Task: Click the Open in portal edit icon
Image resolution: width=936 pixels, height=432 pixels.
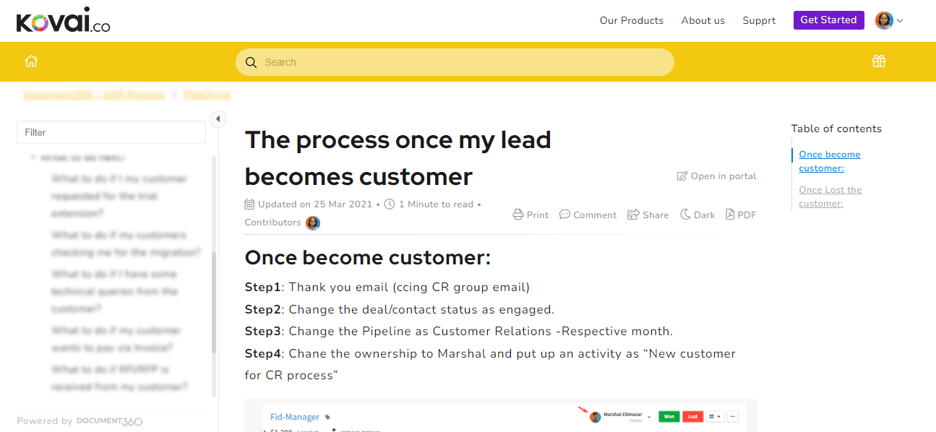Action: point(682,176)
